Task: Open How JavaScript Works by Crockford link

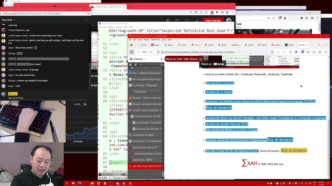Action: (231, 130)
